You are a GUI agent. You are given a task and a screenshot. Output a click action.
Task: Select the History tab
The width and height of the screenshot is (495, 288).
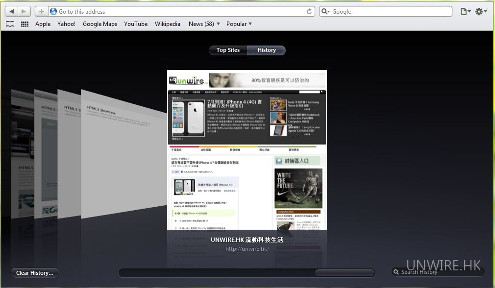(x=267, y=50)
